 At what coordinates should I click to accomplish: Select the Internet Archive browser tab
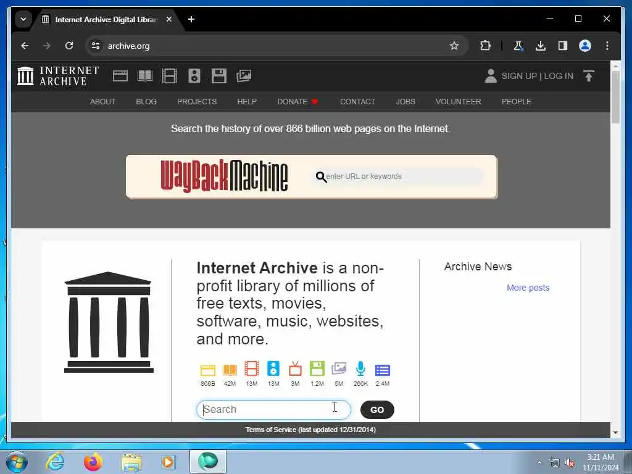point(106,19)
